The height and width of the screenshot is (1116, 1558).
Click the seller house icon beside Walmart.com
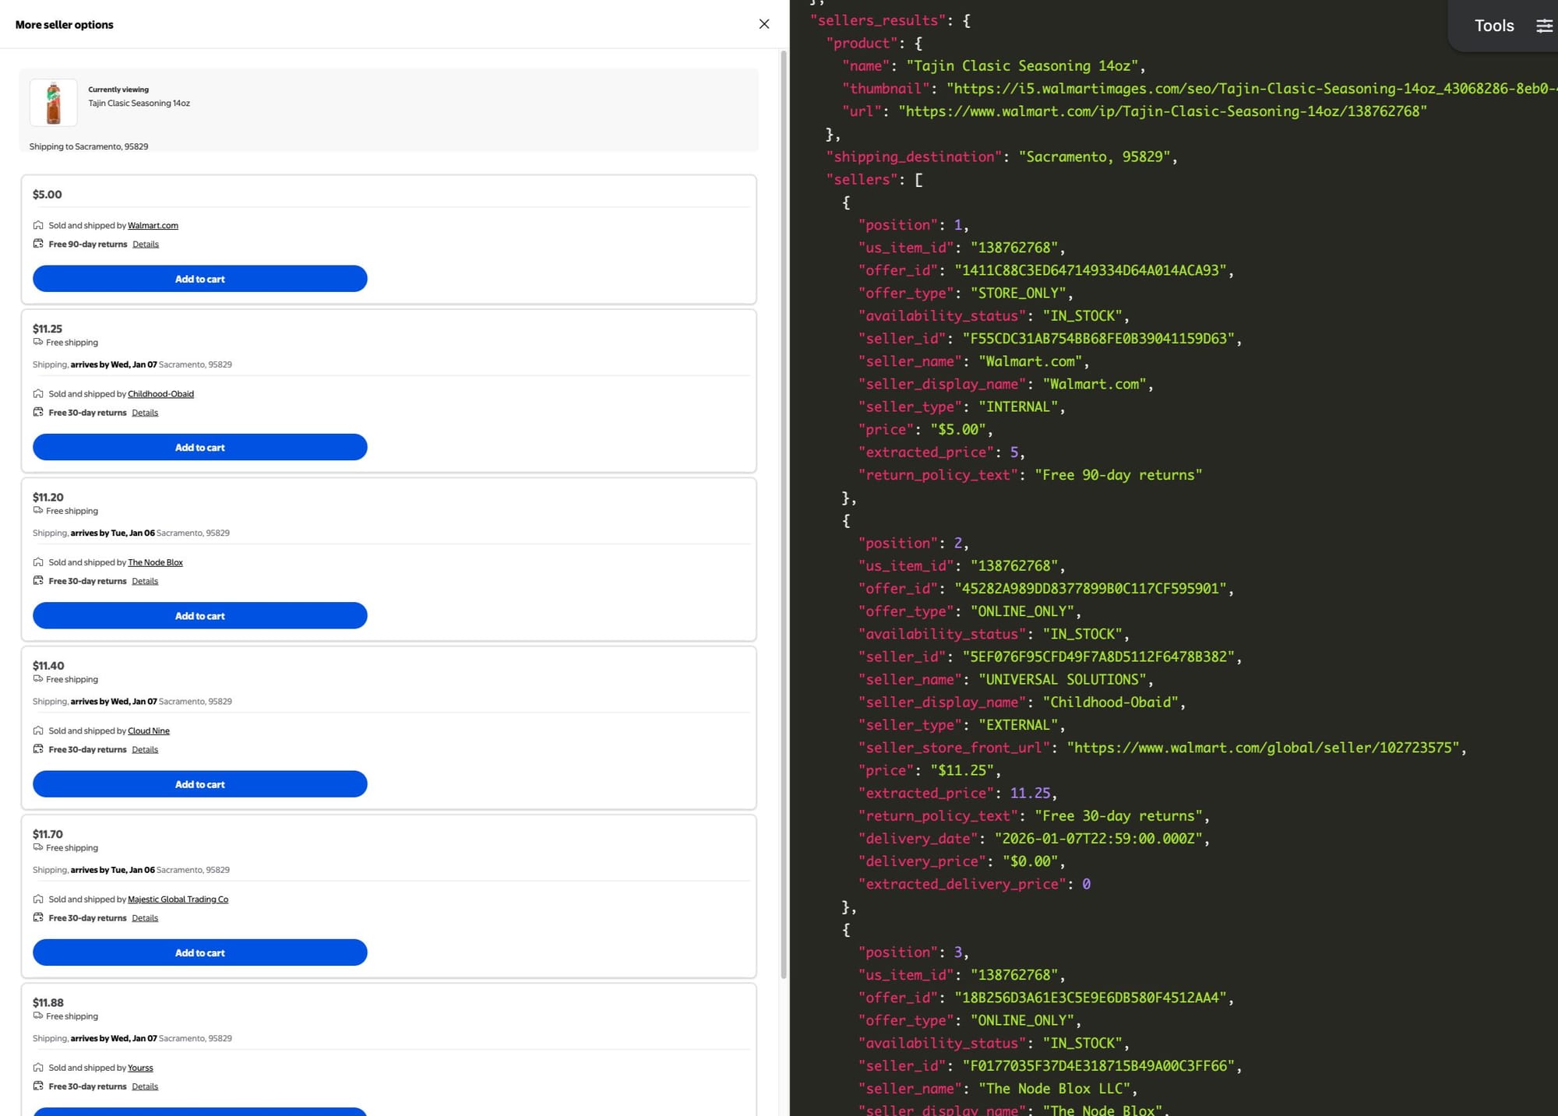(38, 225)
